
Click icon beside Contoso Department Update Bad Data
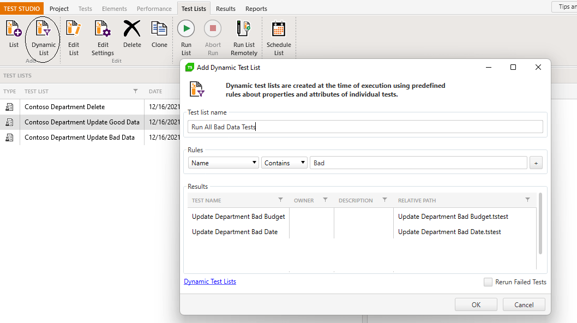click(x=9, y=137)
